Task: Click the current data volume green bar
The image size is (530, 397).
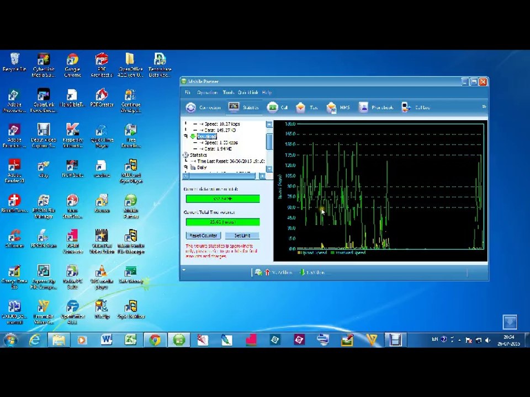Action: point(222,199)
